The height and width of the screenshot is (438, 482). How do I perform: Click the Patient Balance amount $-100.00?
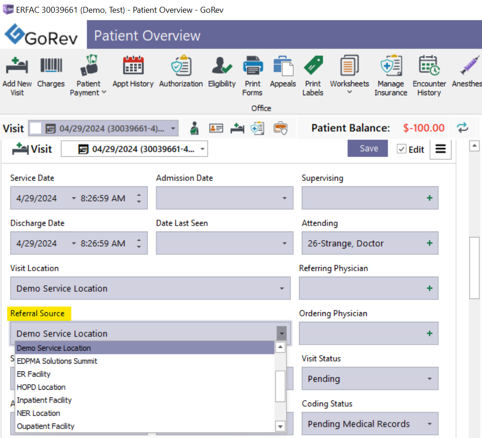tap(424, 128)
